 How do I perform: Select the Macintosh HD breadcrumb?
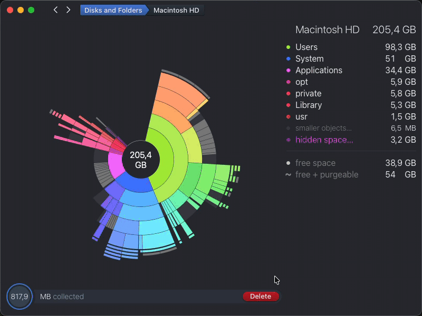click(x=176, y=10)
